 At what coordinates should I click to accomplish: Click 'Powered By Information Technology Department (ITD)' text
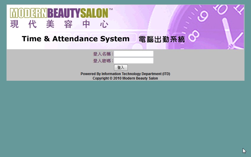(x=125, y=74)
